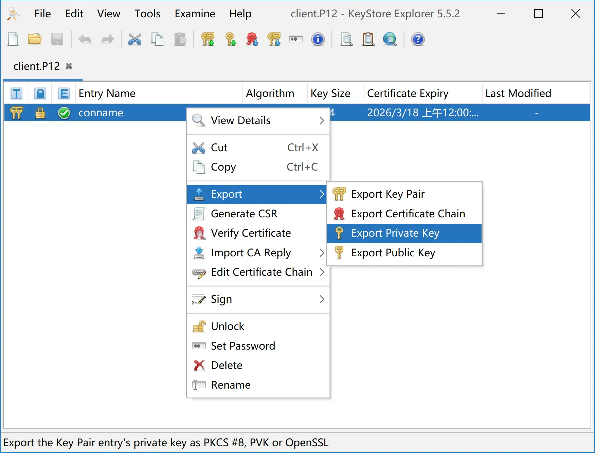Image resolution: width=595 pixels, height=453 pixels.
Task: Click the Examine SSL globe icon
Action: [x=390, y=39]
